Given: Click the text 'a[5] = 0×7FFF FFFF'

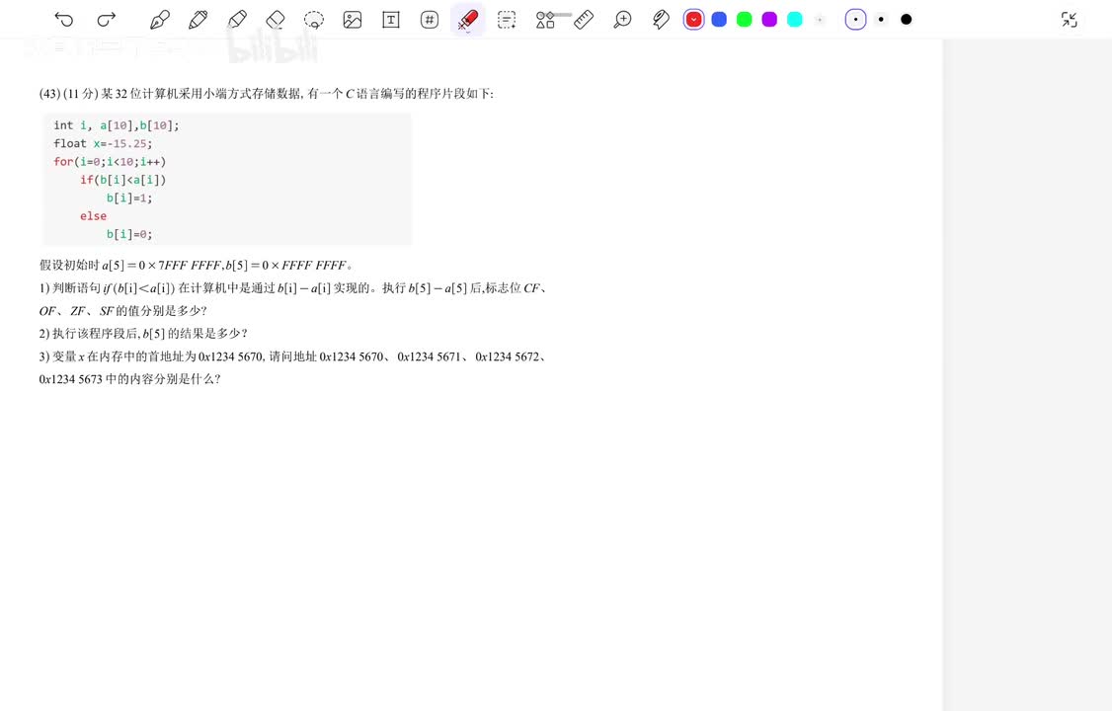Looking at the screenshot, I should (x=162, y=265).
